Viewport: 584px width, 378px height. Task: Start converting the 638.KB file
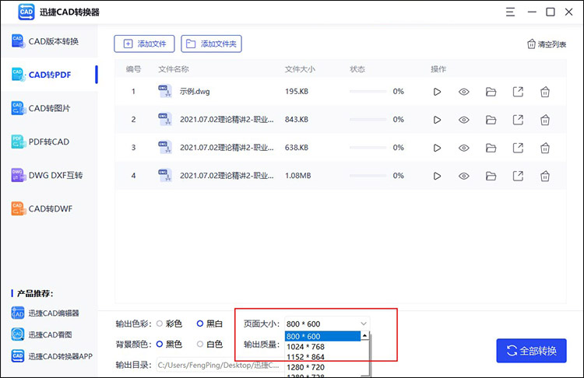[x=437, y=148]
